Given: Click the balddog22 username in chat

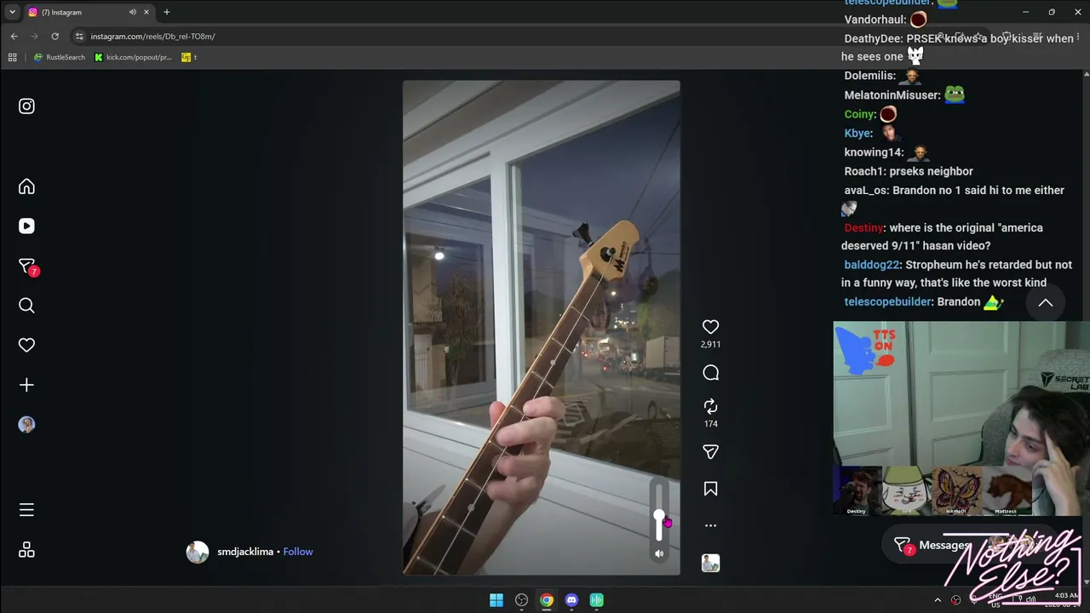Looking at the screenshot, I should [x=871, y=266].
